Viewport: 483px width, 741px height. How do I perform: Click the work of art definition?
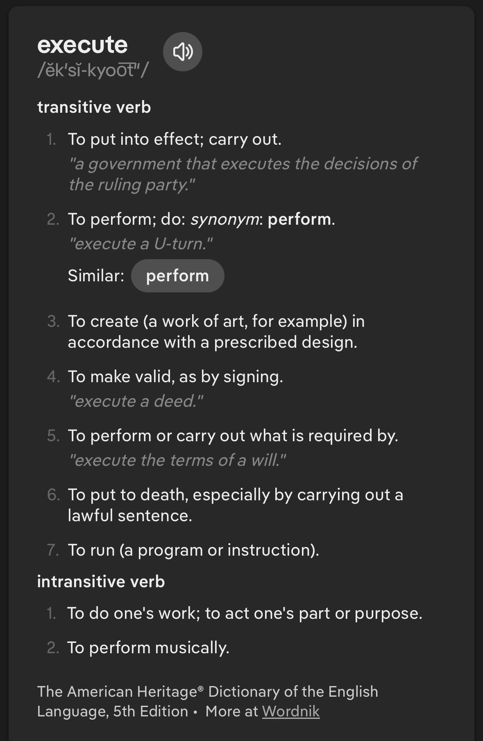(x=216, y=332)
